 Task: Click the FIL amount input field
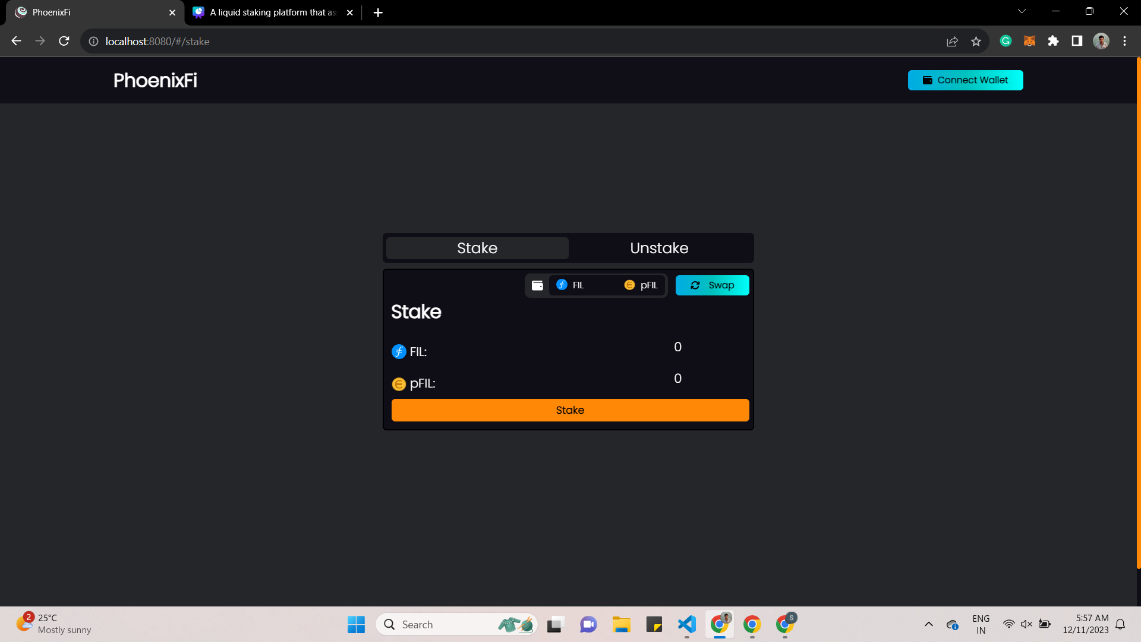point(677,347)
